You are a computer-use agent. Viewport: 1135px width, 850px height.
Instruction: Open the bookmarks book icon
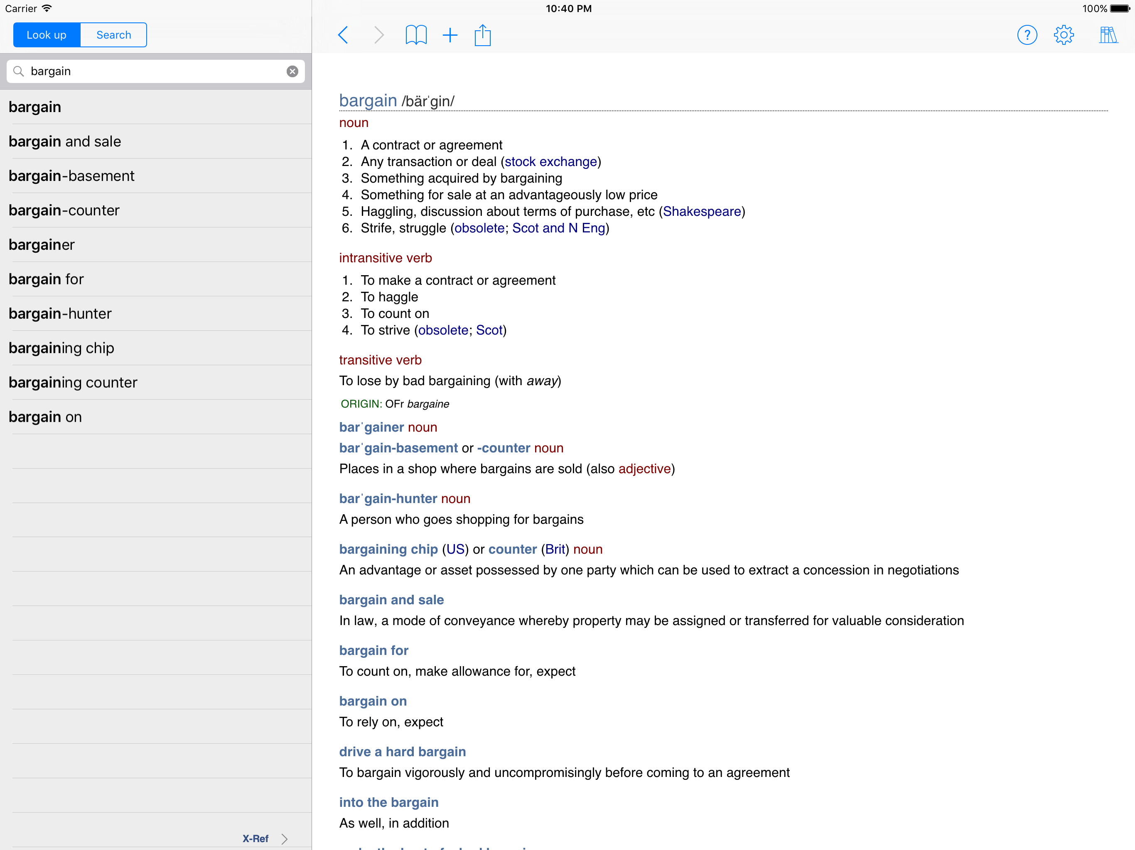[x=415, y=35]
